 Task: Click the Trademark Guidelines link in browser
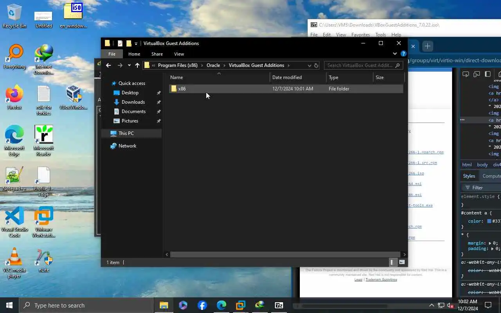click(x=381, y=279)
